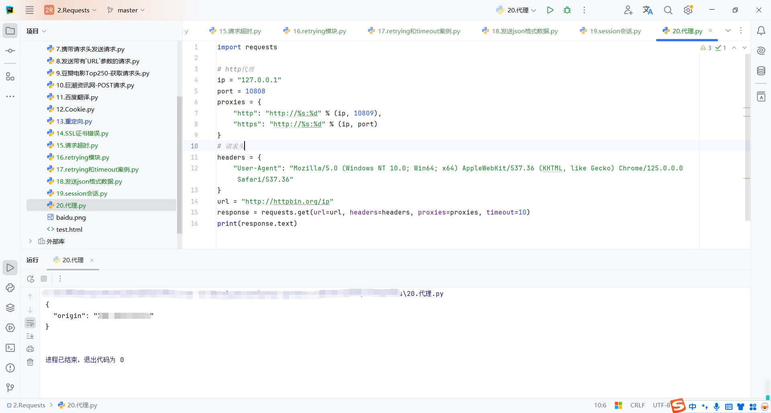This screenshot has width=771, height=413.
Task: Go to next highlighted problem
Action: pyautogui.click(x=744, y=48)
